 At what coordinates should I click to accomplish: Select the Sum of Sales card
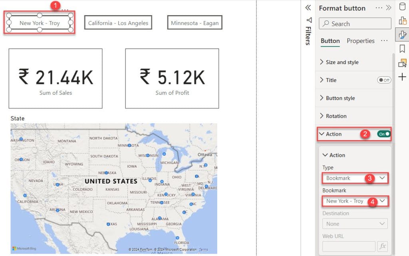(56, 78)
